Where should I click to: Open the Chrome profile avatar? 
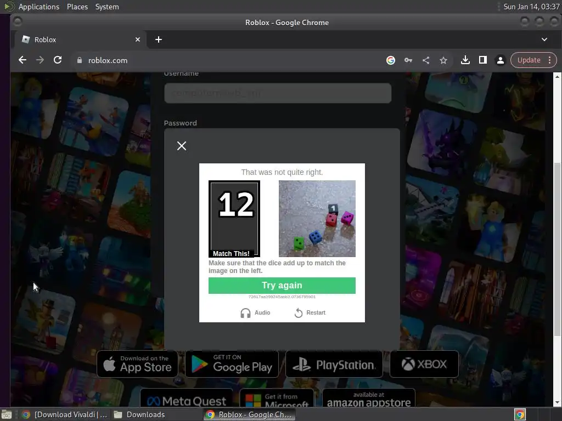(501, 60)
